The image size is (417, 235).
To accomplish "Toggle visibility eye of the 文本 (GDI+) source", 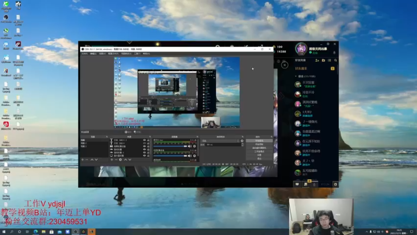I will (144, 143).
